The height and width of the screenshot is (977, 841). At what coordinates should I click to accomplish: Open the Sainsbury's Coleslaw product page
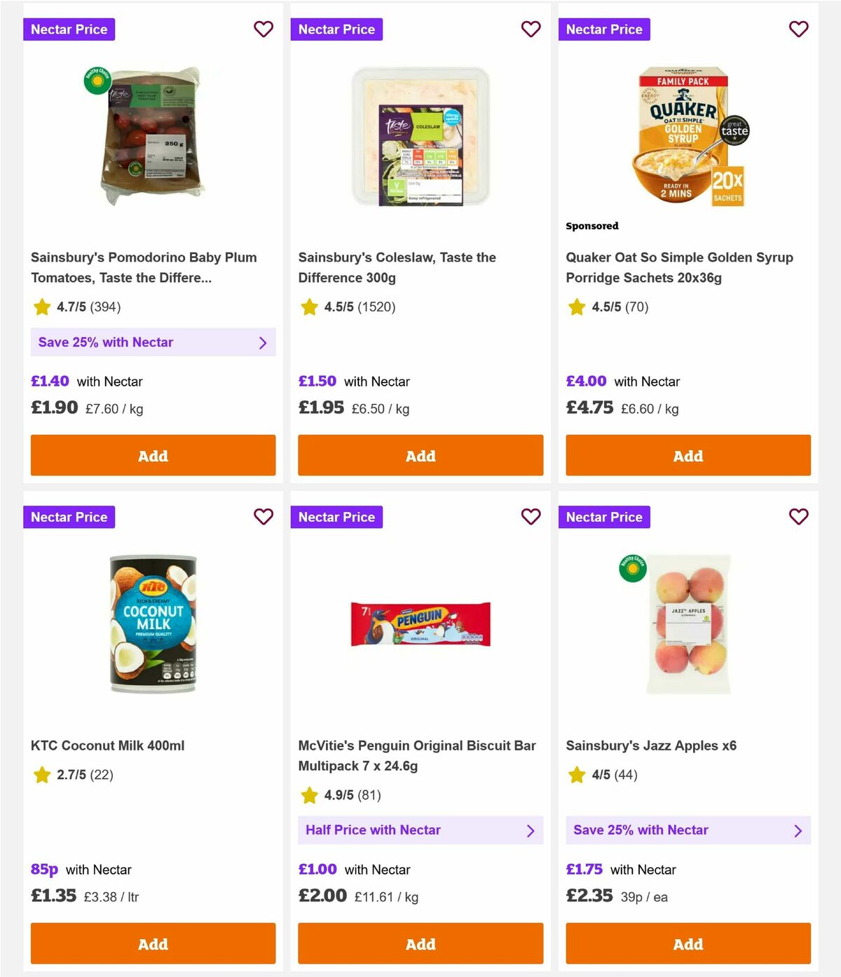point(397,267)
